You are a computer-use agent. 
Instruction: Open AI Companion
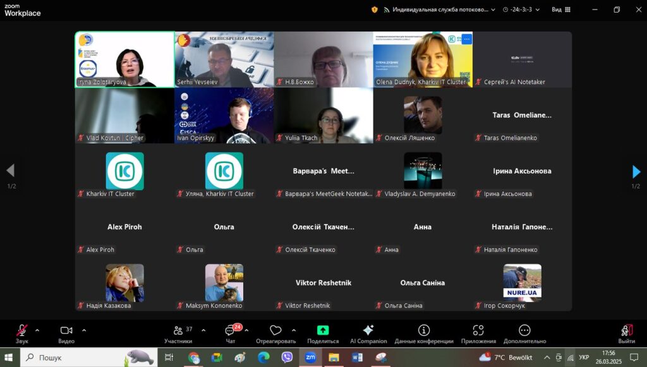tap(368, 334)
